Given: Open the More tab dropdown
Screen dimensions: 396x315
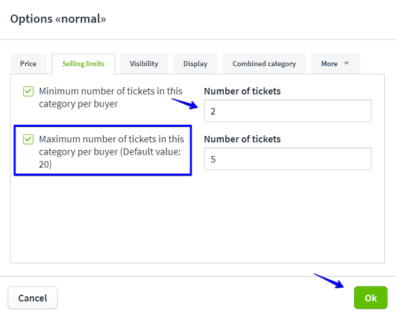Looking at the screenshot, I should pyautogui.click(x=335, y=63).
